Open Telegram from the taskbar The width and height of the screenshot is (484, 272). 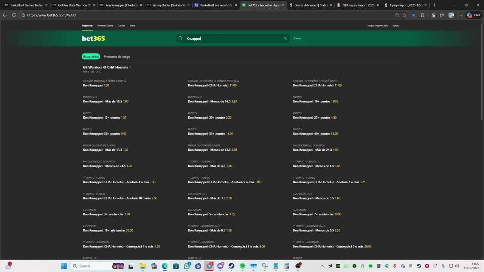coord(209,266)
